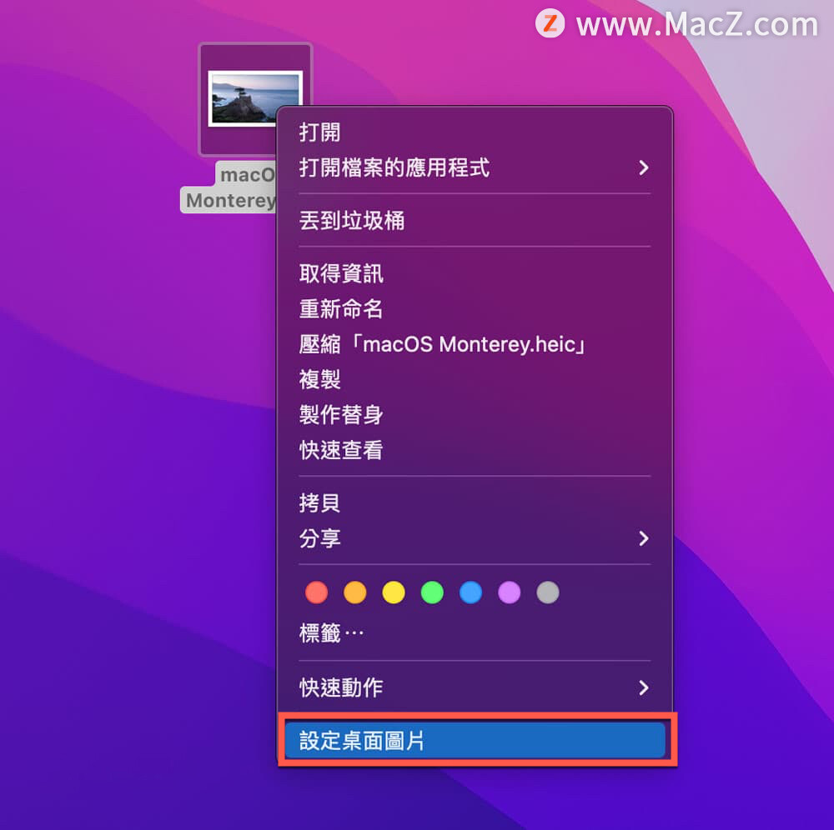834x830 pixels.
Task: Expand the 分享 submenu chevron
Action: click(644, 539)
